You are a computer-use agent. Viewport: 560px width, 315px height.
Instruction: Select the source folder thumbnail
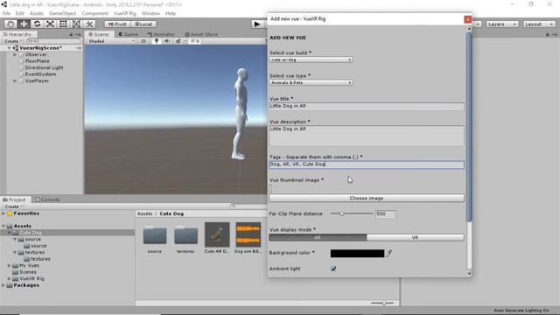coord(155,235)
